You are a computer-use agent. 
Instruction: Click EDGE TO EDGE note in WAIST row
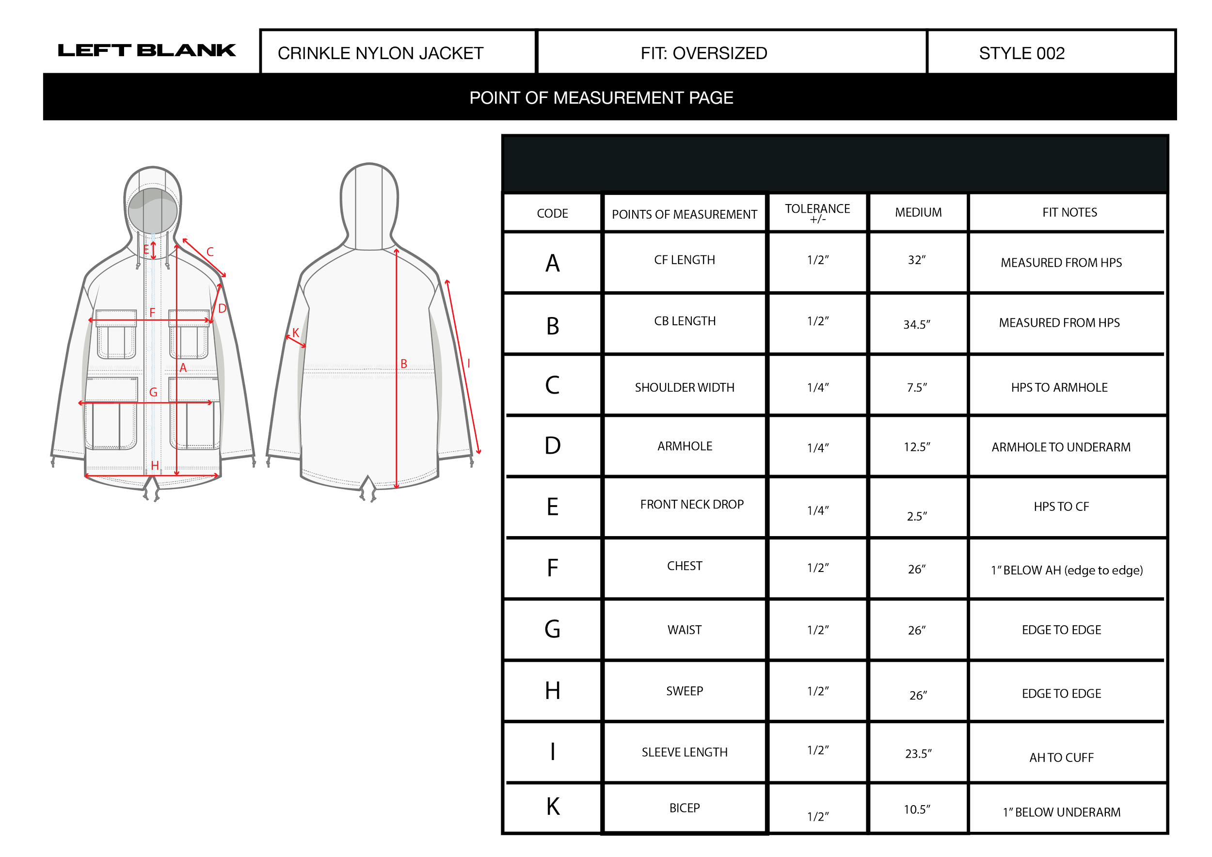point(1061,630)
